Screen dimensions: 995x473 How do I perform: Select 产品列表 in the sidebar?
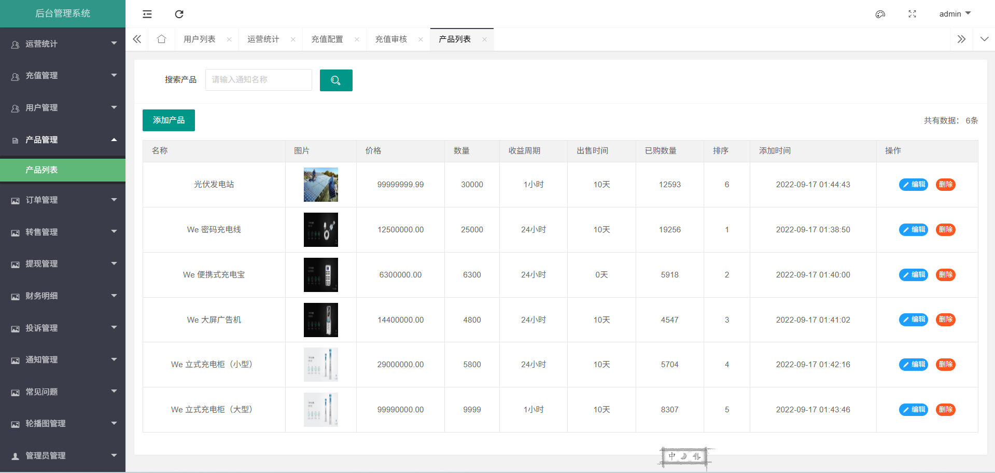click(x=63, y=170)
